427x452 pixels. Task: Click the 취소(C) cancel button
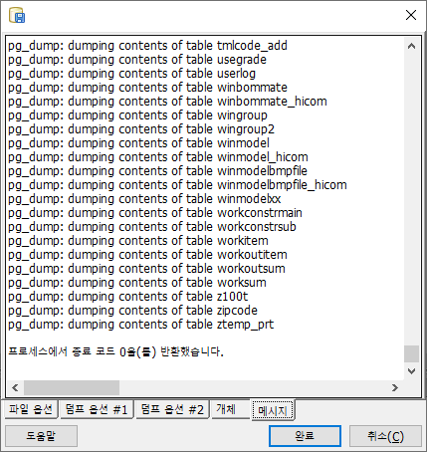[385, 436]
